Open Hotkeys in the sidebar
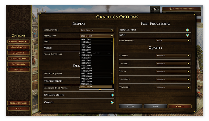209x121 pixels. pyautogui.click(x=19, y=70)
